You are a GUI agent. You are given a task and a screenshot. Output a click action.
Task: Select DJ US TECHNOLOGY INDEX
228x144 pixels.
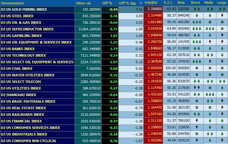[23, 55]
